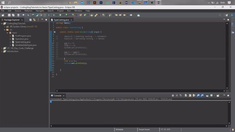
Task: Click the Save toolbar icon
Action: pyautogui.click(x=9, y=15)
